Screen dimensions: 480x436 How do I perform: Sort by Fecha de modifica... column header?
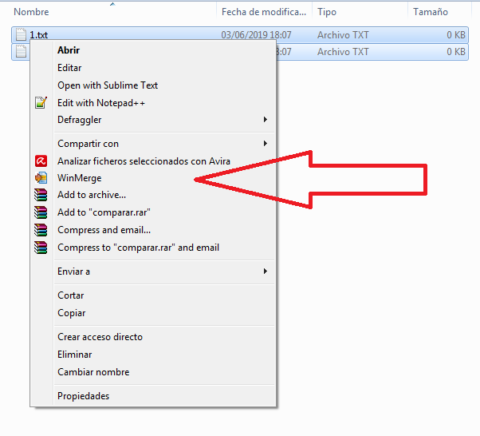tap(264, 12)
